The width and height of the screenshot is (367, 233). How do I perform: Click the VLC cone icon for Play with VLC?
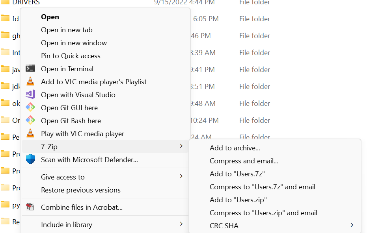(30, 133)
